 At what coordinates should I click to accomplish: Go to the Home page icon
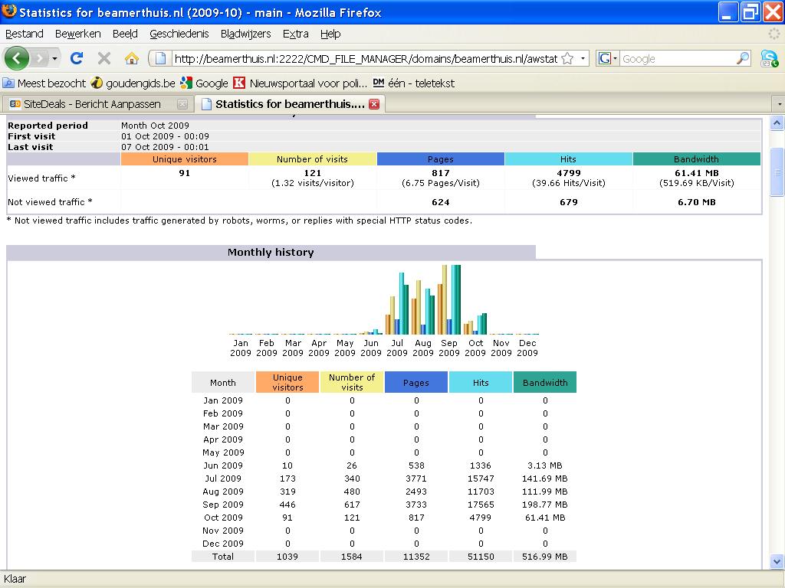[132, 58]
